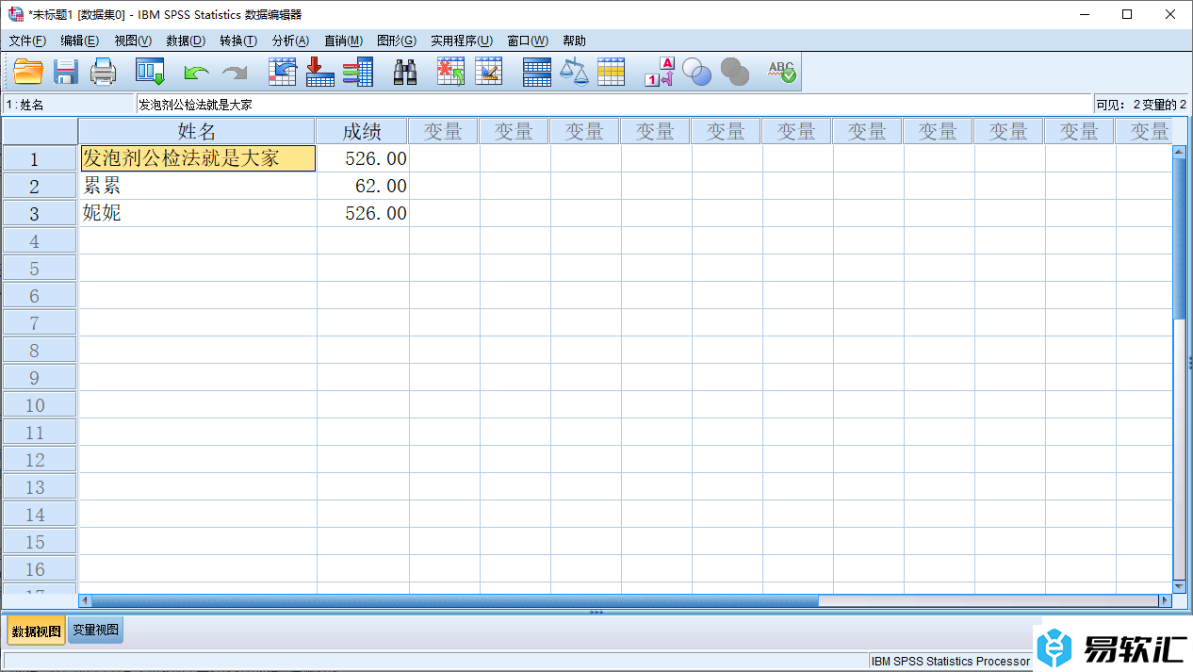This screenshot has width=1193, height=672.
Task: Click the Weight cases balance scale icon
Action: (574, 72)
